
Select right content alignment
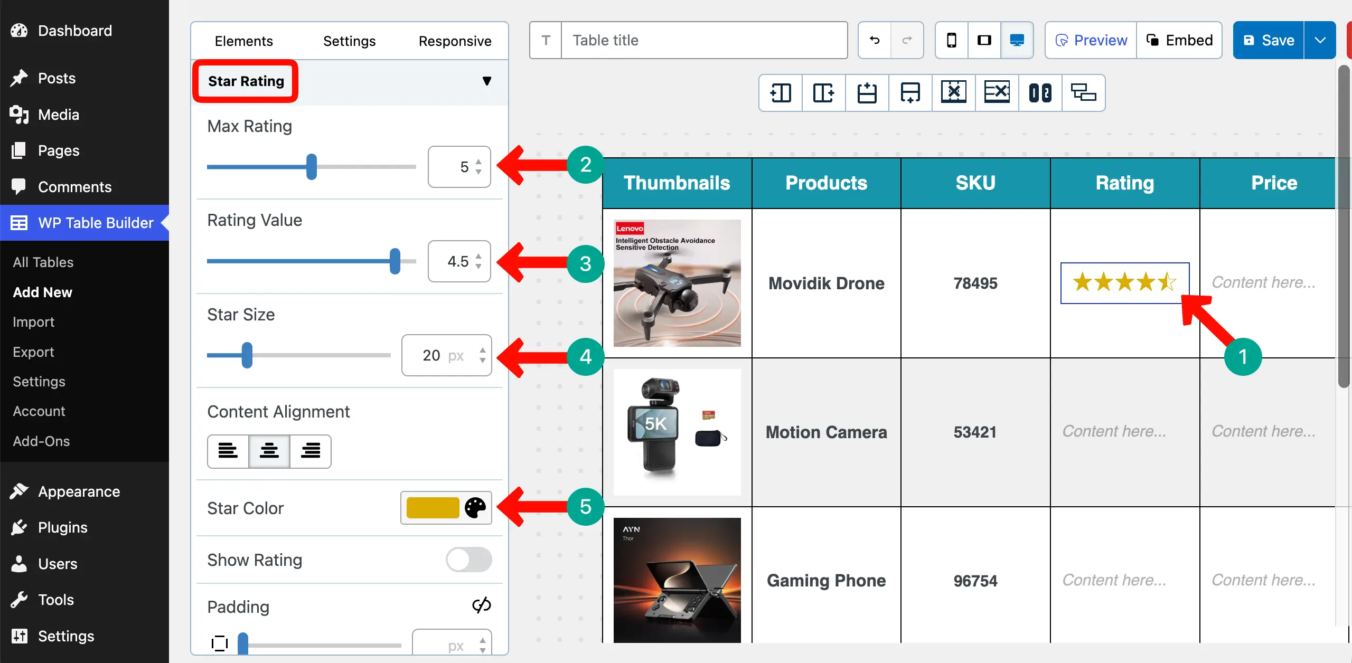point(311,451)
